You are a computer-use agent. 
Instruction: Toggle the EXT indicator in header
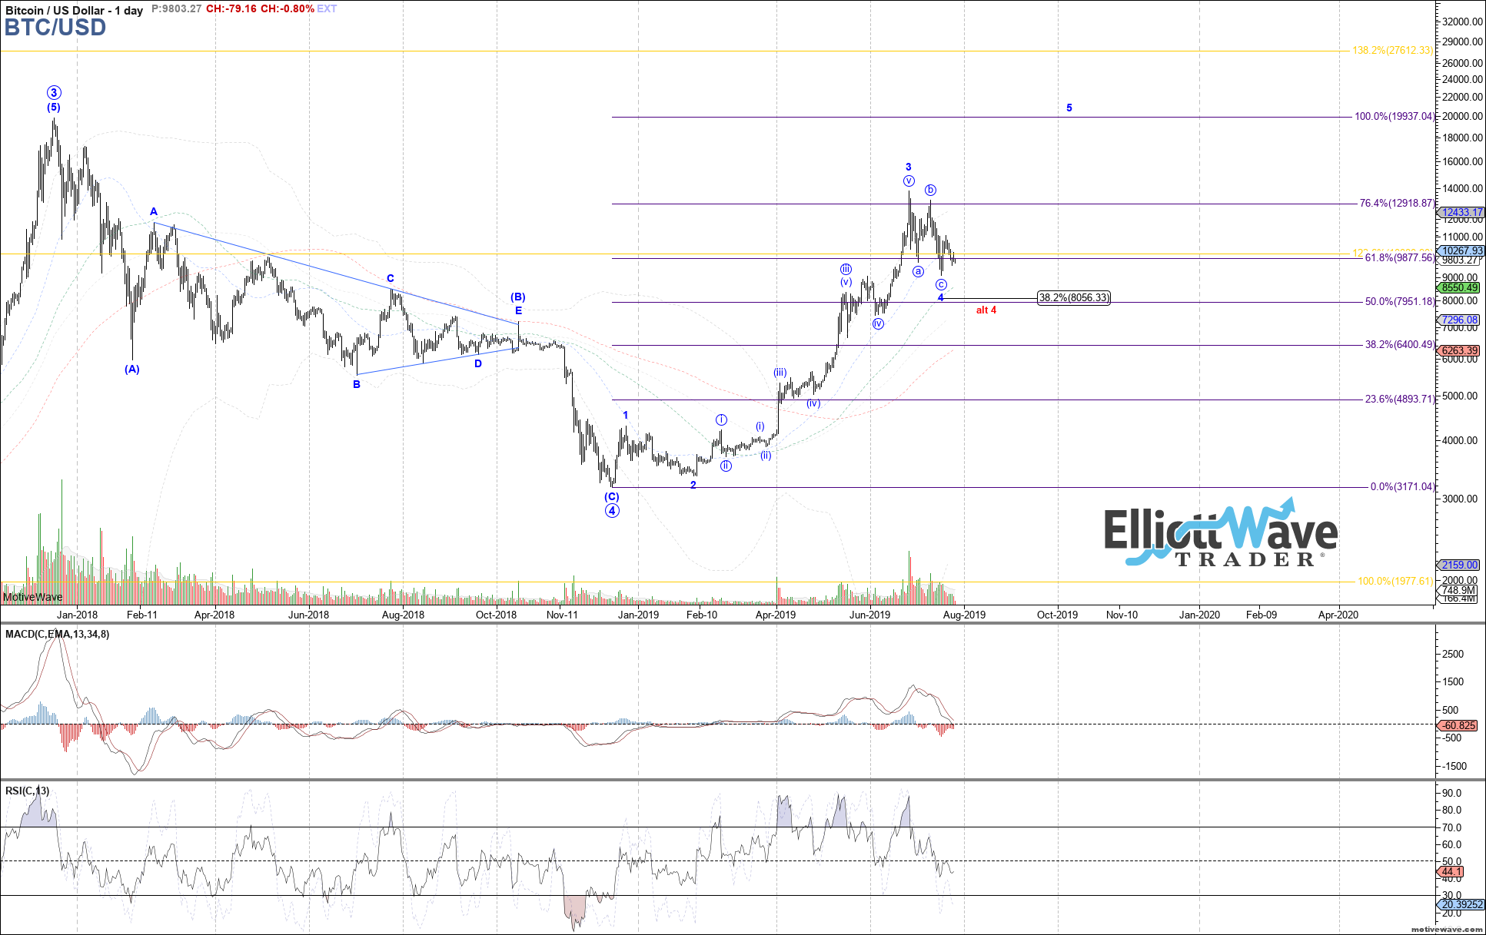pyautogui.click(x=327, y=8)
